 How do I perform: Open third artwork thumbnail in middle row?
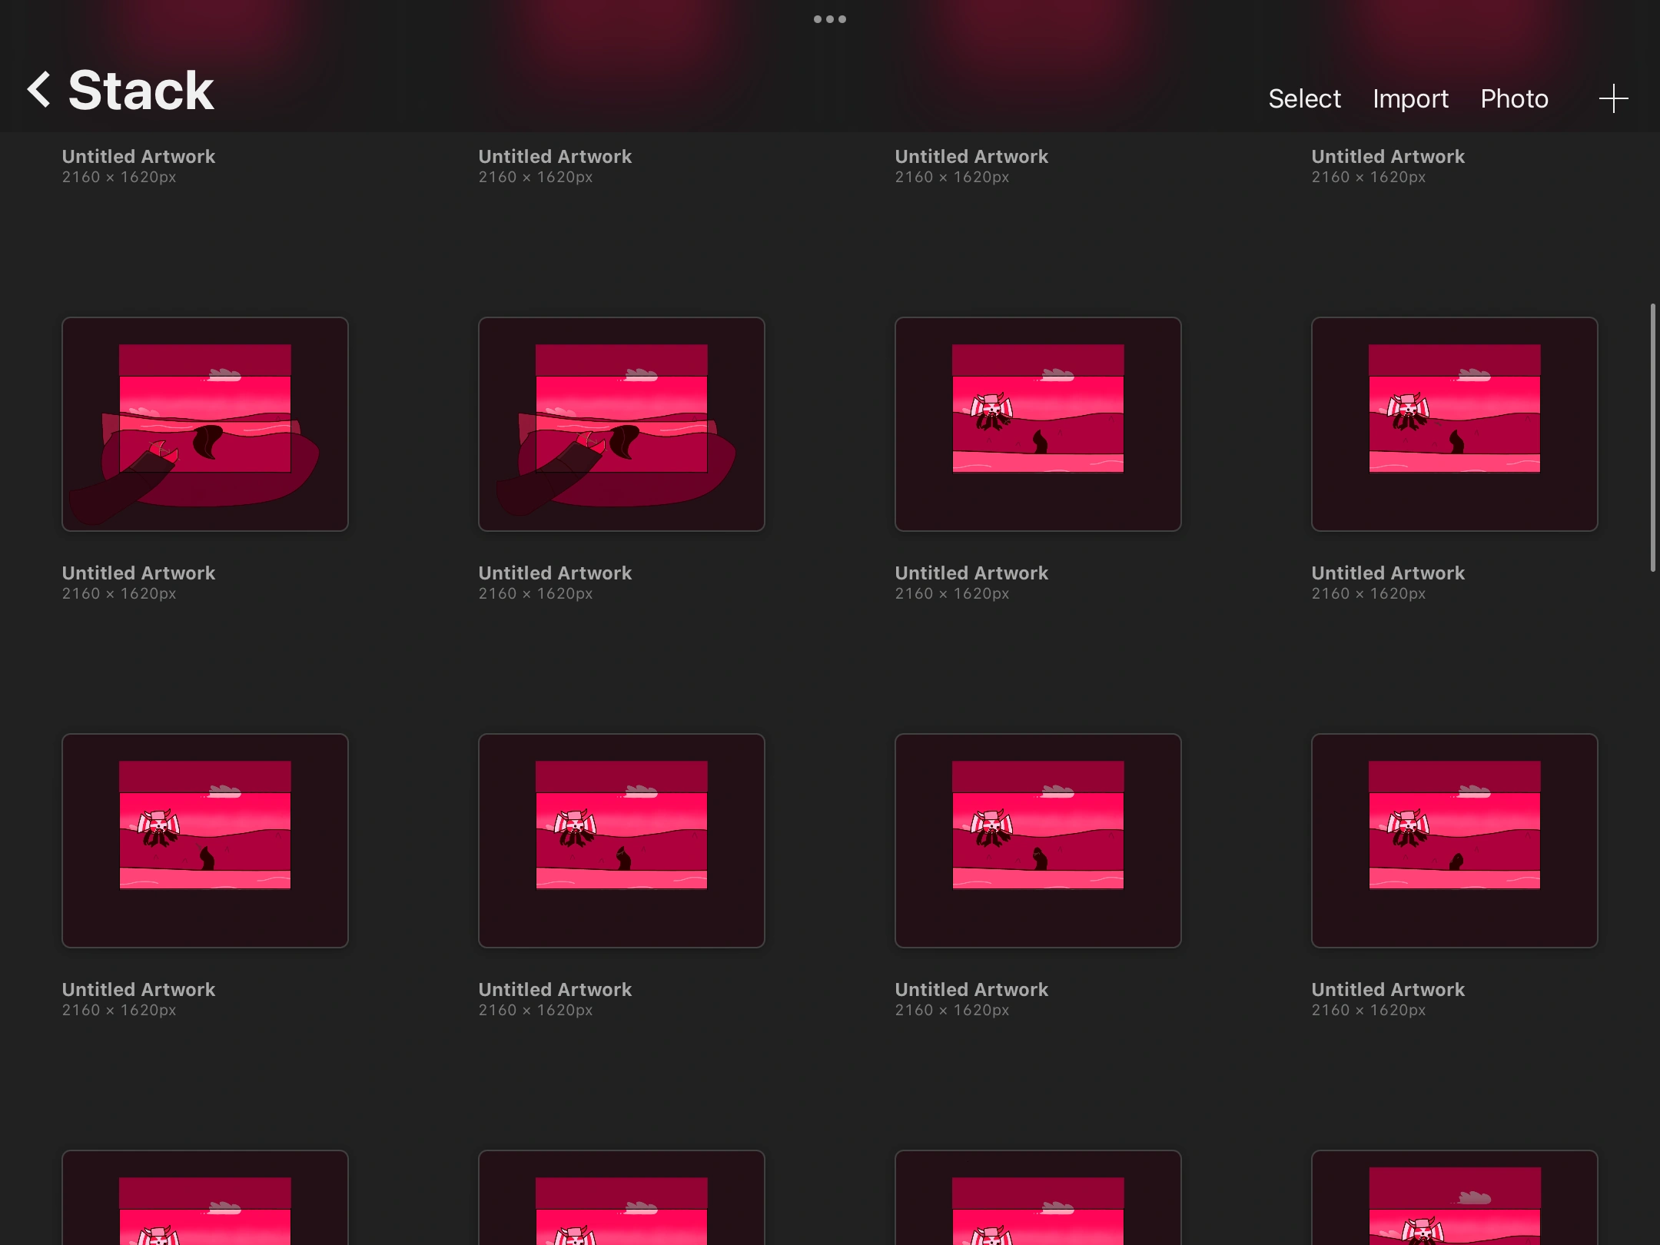click(x=1038, y=423)
